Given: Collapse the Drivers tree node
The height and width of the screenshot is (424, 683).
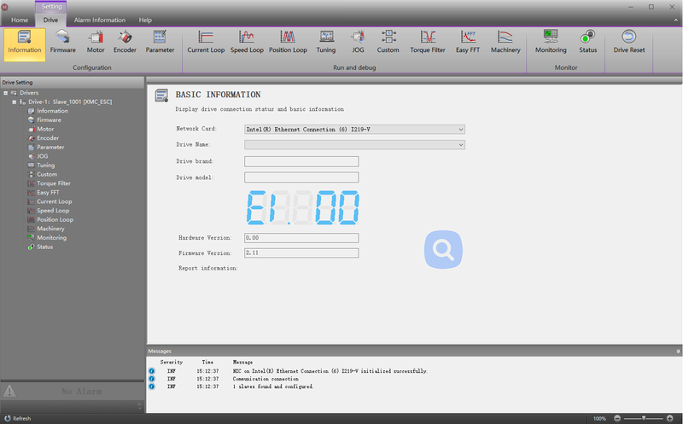Looking at the screenshot, I should (7, 93).
